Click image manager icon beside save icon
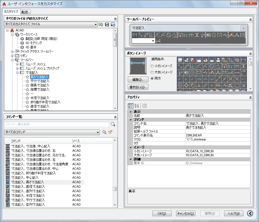259x222 pixels. [x=113, y=25]
